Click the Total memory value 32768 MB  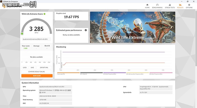[55, 100]
